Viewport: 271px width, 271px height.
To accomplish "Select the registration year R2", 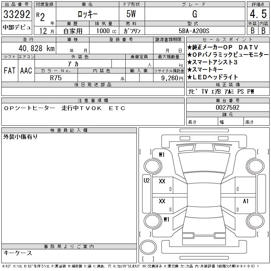I will click(x=41, y=17).
